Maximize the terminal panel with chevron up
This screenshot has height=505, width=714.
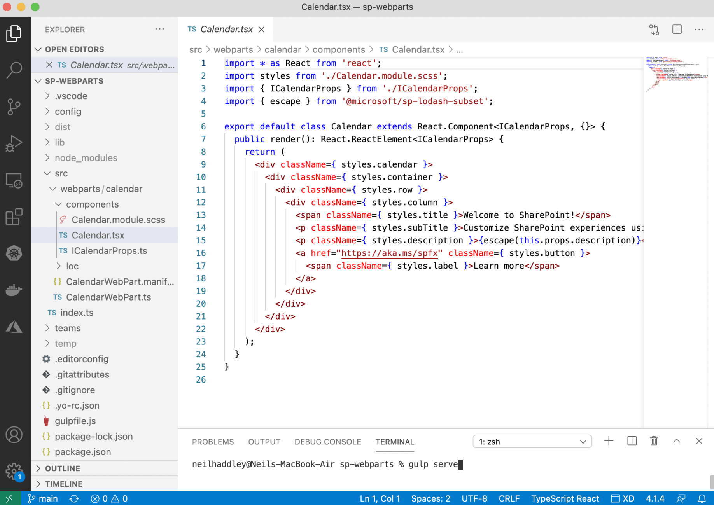click(x=676, y=441)
